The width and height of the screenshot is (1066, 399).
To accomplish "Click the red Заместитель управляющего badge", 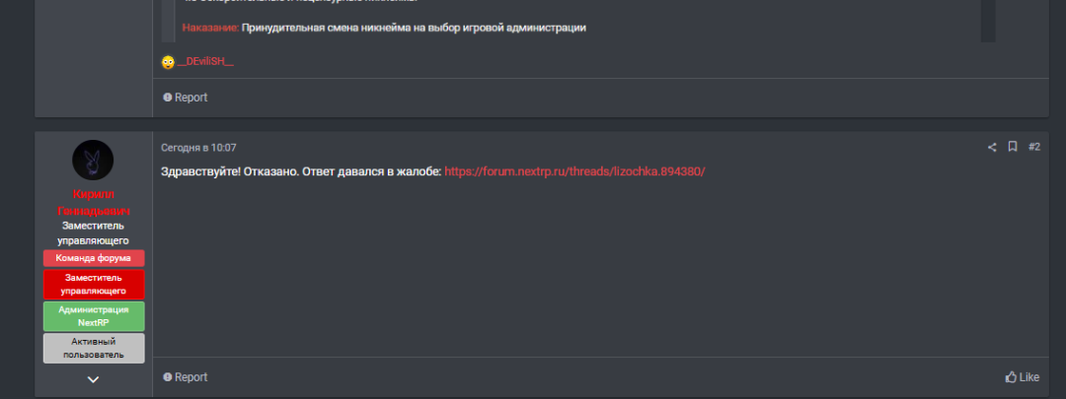I will [94, 284].
